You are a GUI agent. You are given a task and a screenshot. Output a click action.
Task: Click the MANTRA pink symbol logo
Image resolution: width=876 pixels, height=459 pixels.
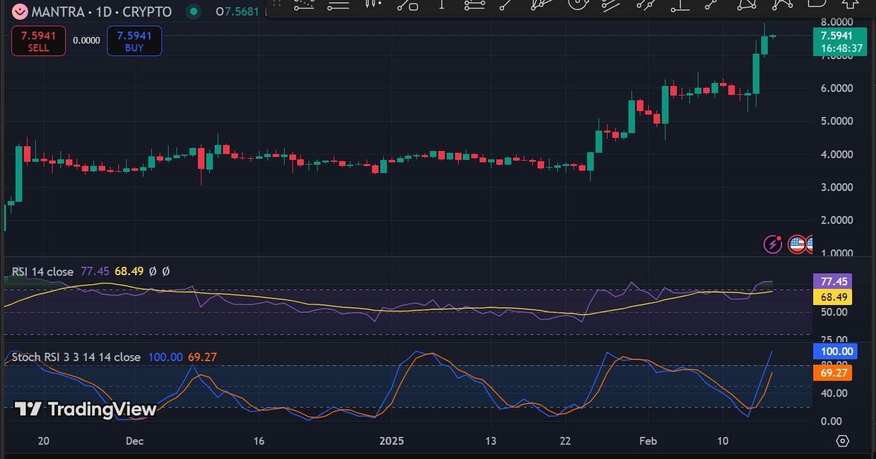point(20,11)
